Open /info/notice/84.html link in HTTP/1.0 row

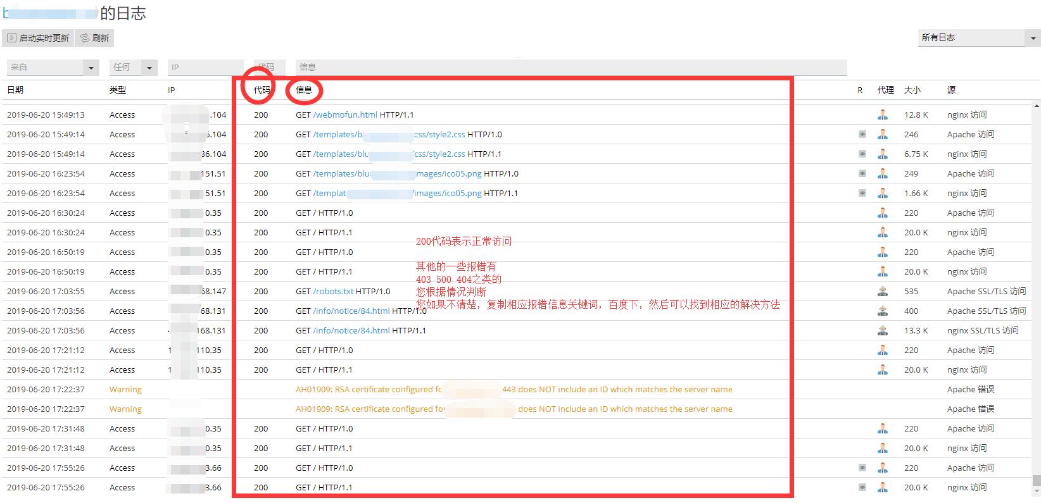tap(351, 311)
